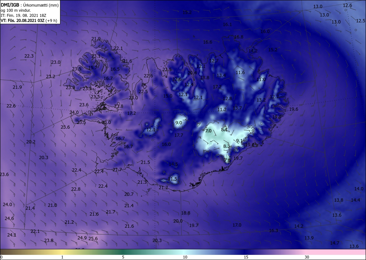The width and height of the screenshot is (366, 260).
Task: Click the 20.4 value on the map
Action: [x=192, y=73]
